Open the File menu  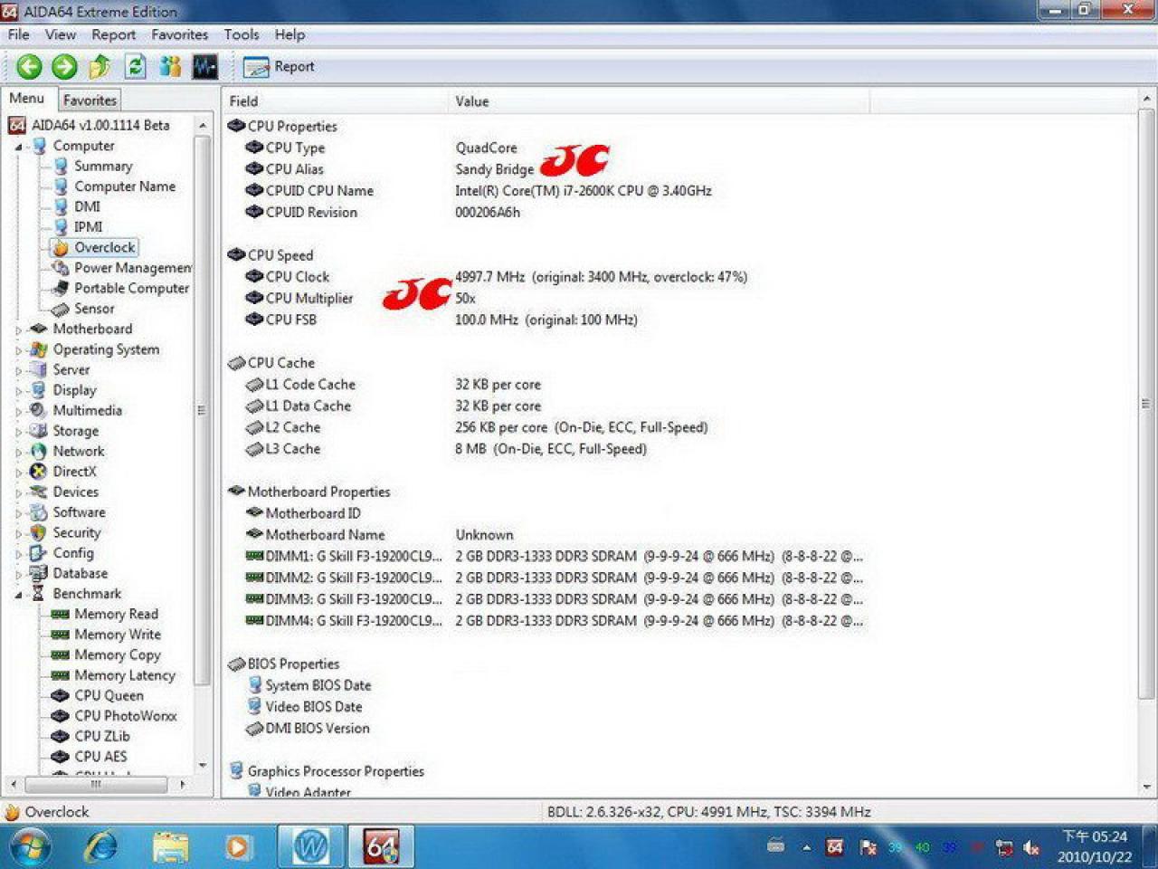point(18,34)
